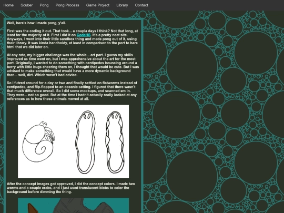This screenshot has height=213, width=284.
Task: Open the Home page in navigation bar
Action: click(8, 5)
